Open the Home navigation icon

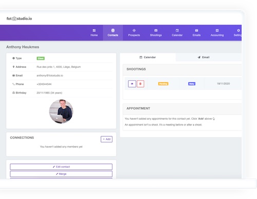[x=94, y=30]
